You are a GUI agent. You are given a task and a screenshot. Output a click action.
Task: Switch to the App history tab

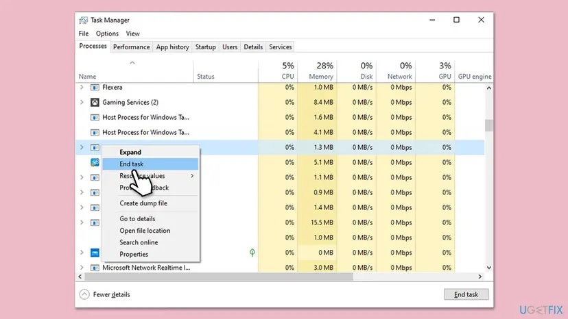tap(172, 47)
